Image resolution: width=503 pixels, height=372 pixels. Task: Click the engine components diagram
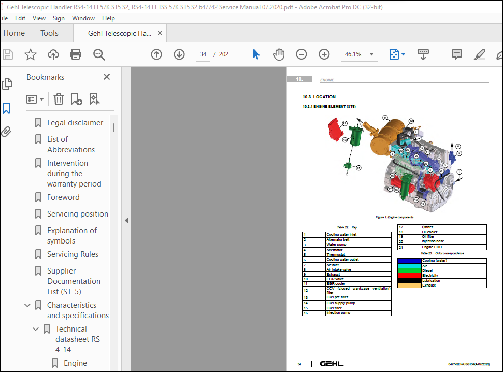coord(395,163)
